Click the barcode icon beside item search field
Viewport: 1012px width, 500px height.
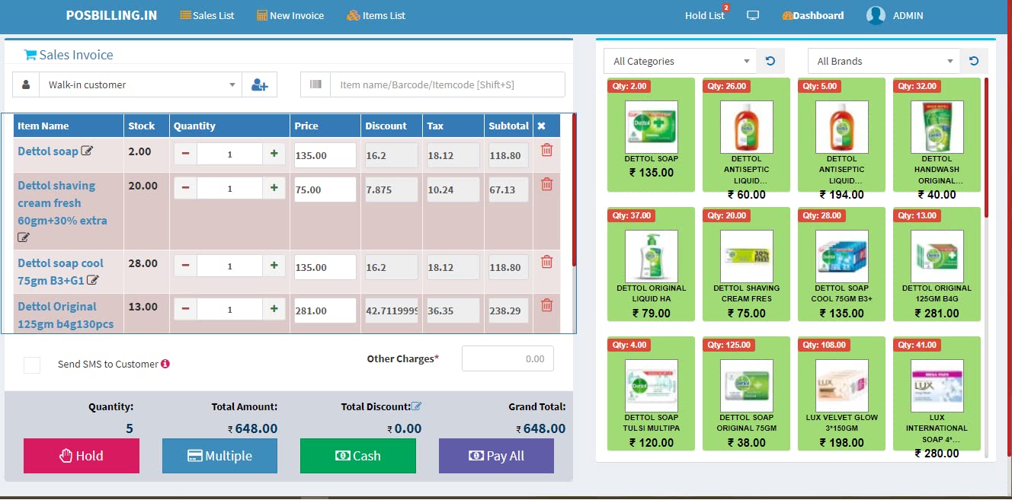click(315, 84)
